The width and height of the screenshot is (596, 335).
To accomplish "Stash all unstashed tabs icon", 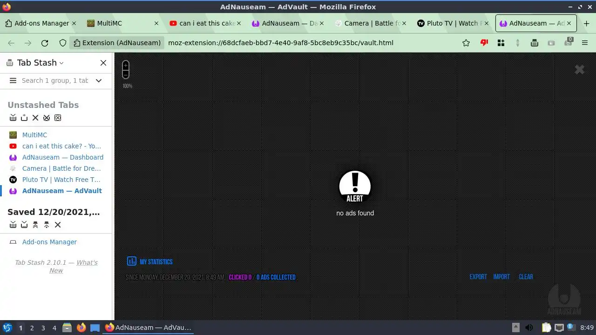I will click(13, 118).
